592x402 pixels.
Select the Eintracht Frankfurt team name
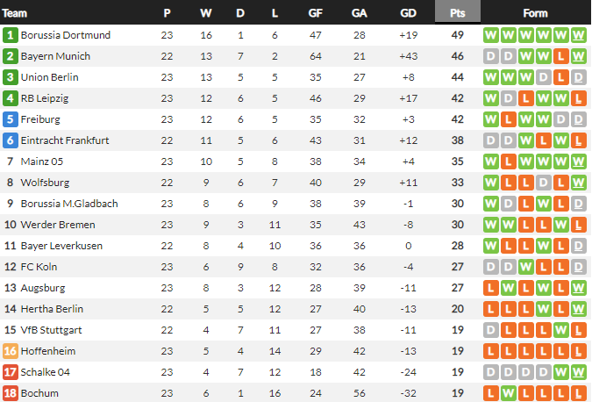coord(65,140)
